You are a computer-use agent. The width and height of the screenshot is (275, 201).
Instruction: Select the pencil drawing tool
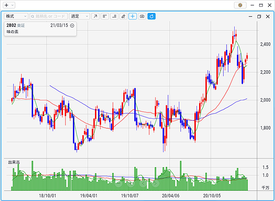(x=124, y=16)
